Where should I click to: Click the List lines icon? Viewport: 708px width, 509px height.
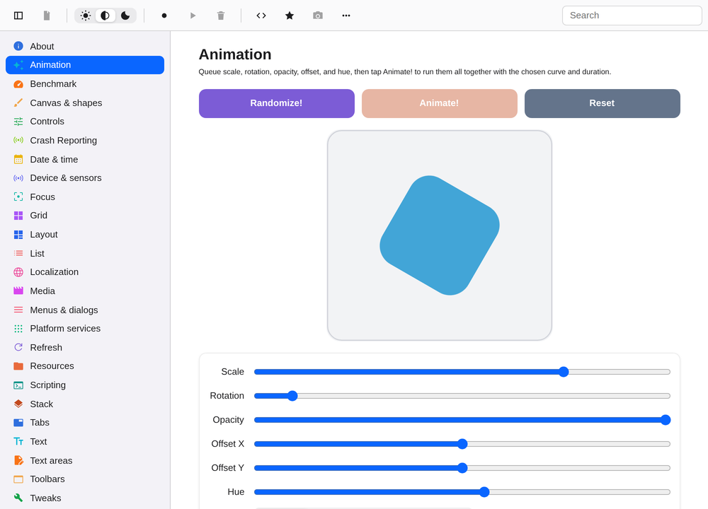tap(18, 253)
